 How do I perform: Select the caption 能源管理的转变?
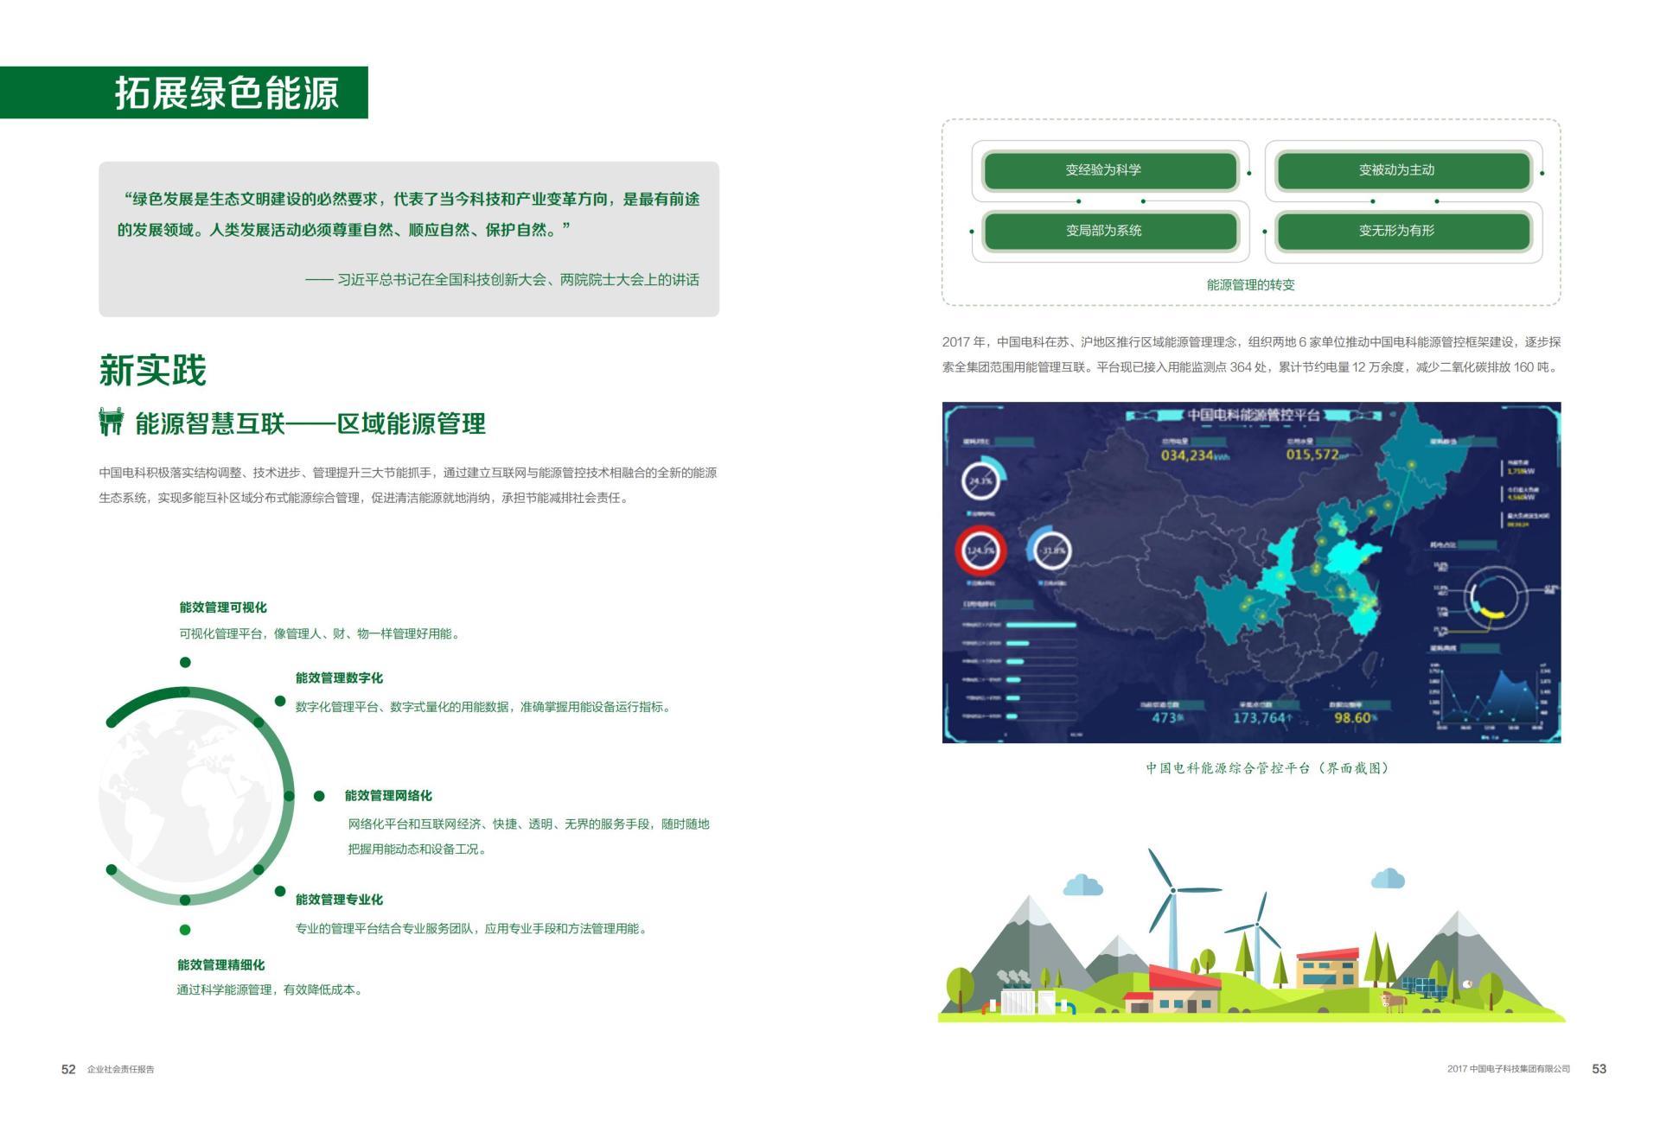click(x=1250, y=284)
